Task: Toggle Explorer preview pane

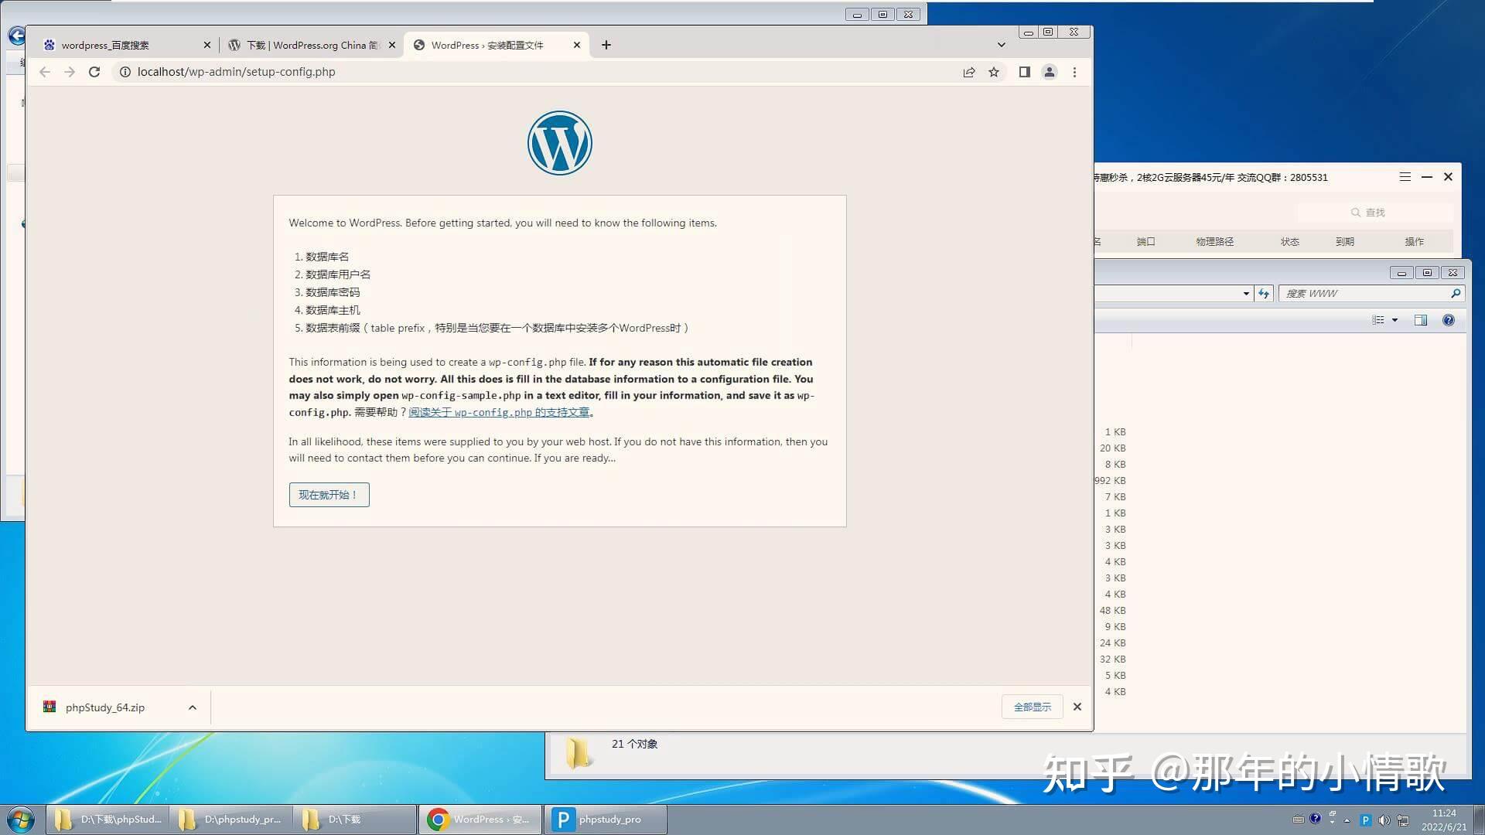Action: click(x=1421, y=320)
